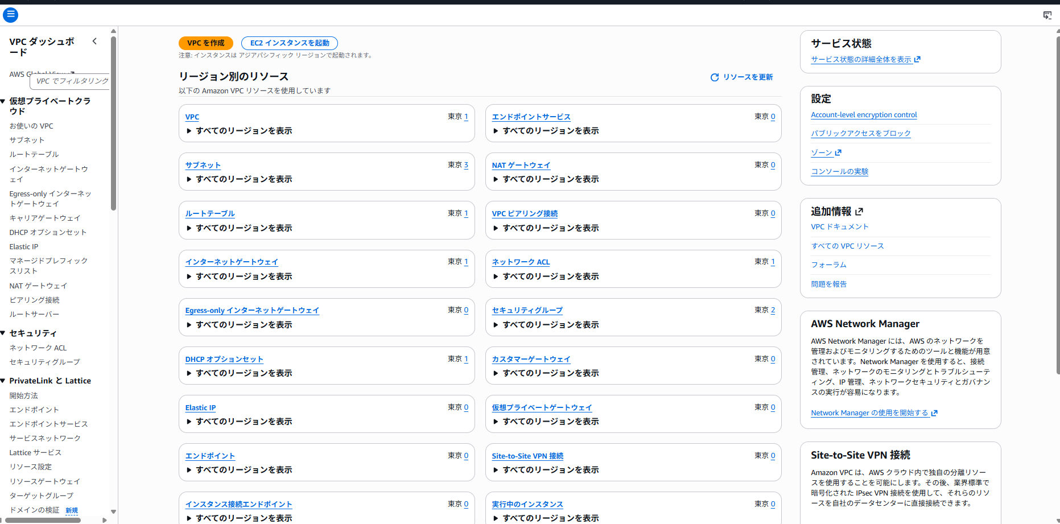The image size is (1060, 524).
Task: Open Elastic IP in the sidebar
Action: tap(24, 247)
